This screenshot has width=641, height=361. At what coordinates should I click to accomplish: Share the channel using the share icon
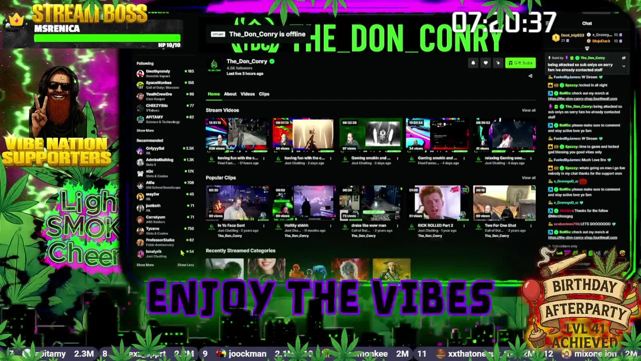530,76
